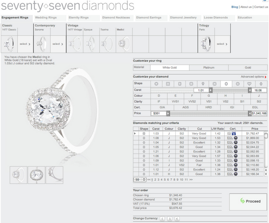The width and height of the screenshot is (269, 223).
Task: Select the emerald cut shape icon
Action: click(x=180, y=84)
